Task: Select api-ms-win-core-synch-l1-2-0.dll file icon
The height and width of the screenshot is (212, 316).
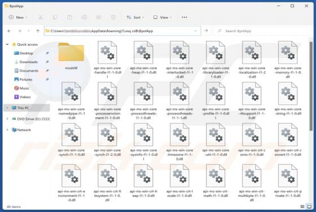Action: coord(107,135)
